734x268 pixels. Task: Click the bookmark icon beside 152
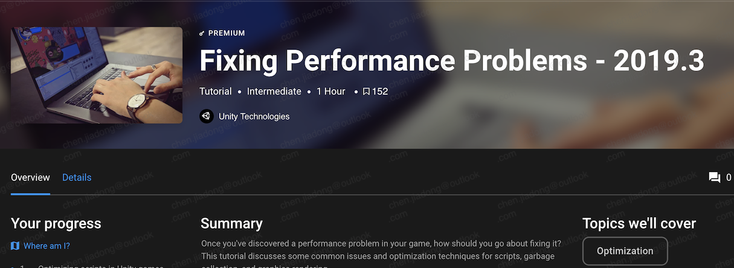pos(366,92)
